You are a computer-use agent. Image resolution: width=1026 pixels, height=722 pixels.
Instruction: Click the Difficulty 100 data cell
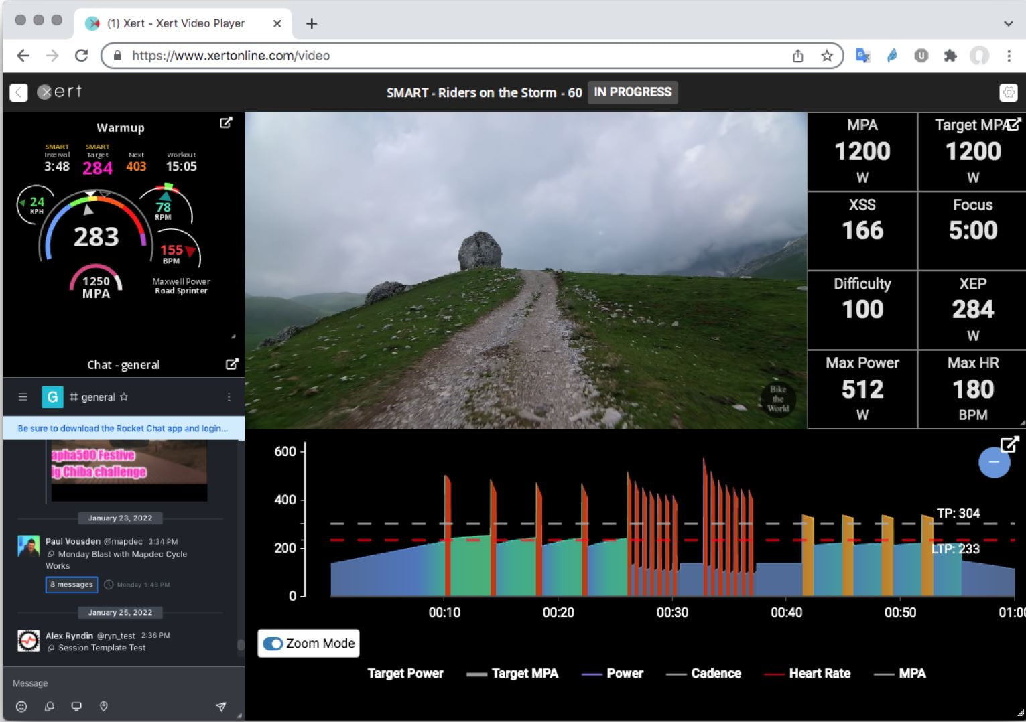[862, 310]
